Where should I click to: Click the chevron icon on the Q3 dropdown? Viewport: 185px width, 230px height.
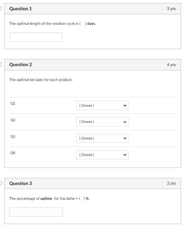point(124,138)
